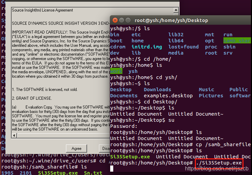Click 'Sn.txt' in background terminal listing
This screenshot has height=175, width=252.
93,173
